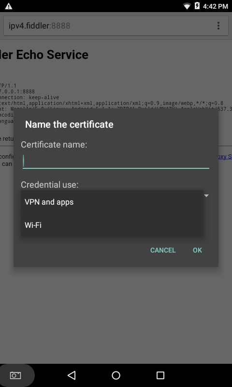Confirm the certificate with the OK button

coord(197,250)
